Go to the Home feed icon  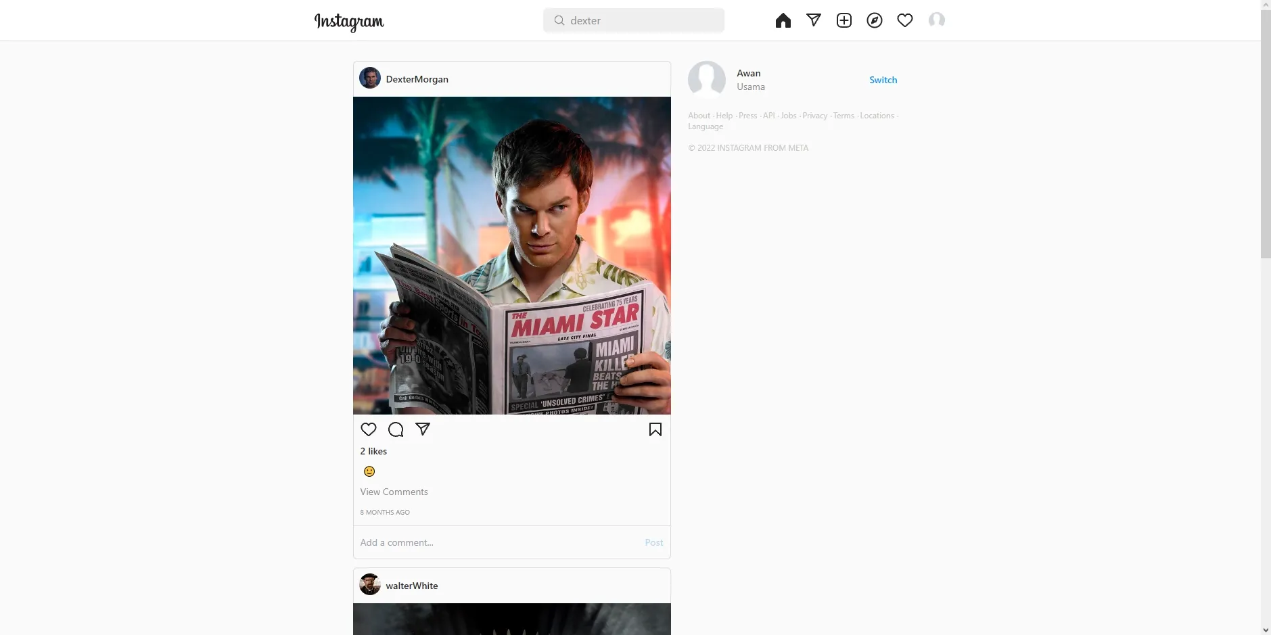click(x=783, y=20)
